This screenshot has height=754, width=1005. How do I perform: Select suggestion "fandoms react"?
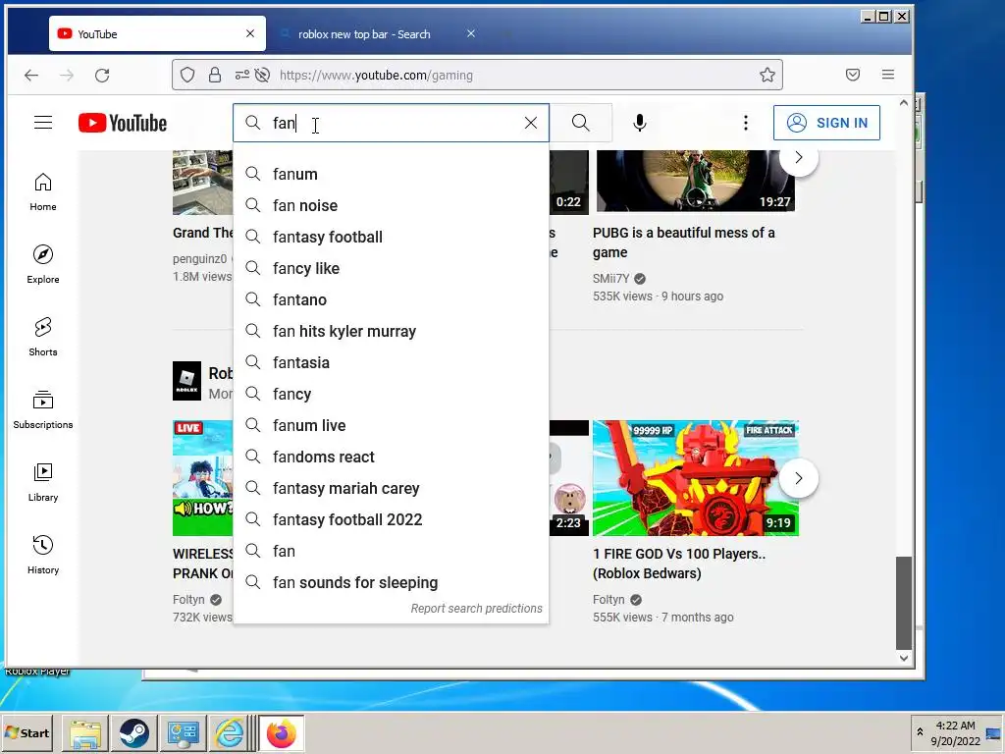pyautogui.click(x=391, y=458)
